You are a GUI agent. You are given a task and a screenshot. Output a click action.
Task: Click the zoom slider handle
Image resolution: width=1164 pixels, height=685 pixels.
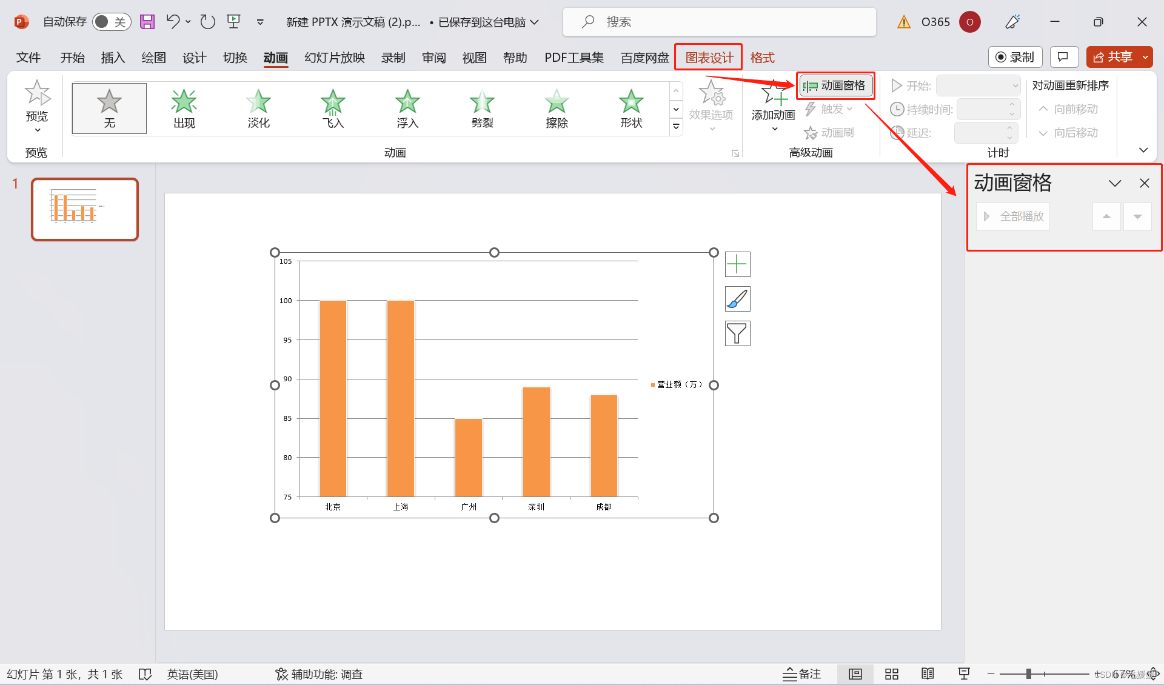(1028, 674)
